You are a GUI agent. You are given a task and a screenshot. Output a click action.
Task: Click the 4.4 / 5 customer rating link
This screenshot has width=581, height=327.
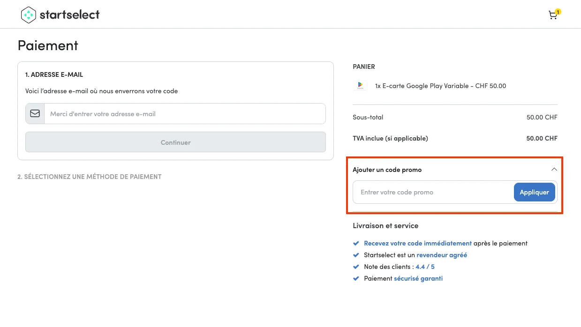click(425, 267)
